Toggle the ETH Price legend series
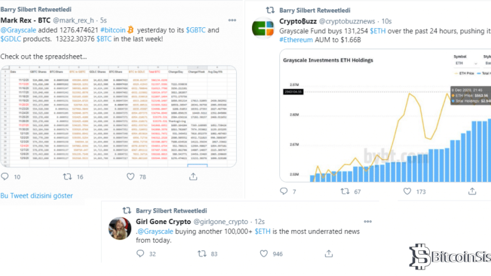 point(466,73)
